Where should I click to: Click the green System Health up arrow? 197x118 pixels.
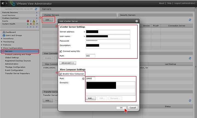(x=28, y=24)
